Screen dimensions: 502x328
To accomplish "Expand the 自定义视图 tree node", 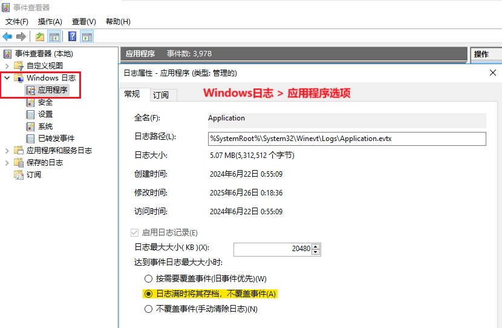I will pos(7,66).
